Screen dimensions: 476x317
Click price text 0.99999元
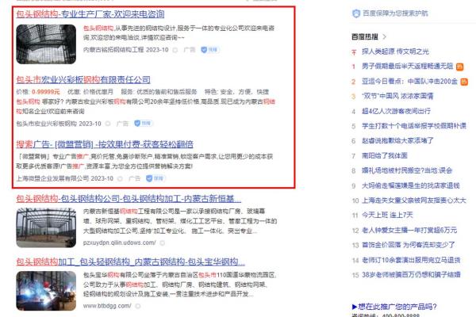pos(46,92)
